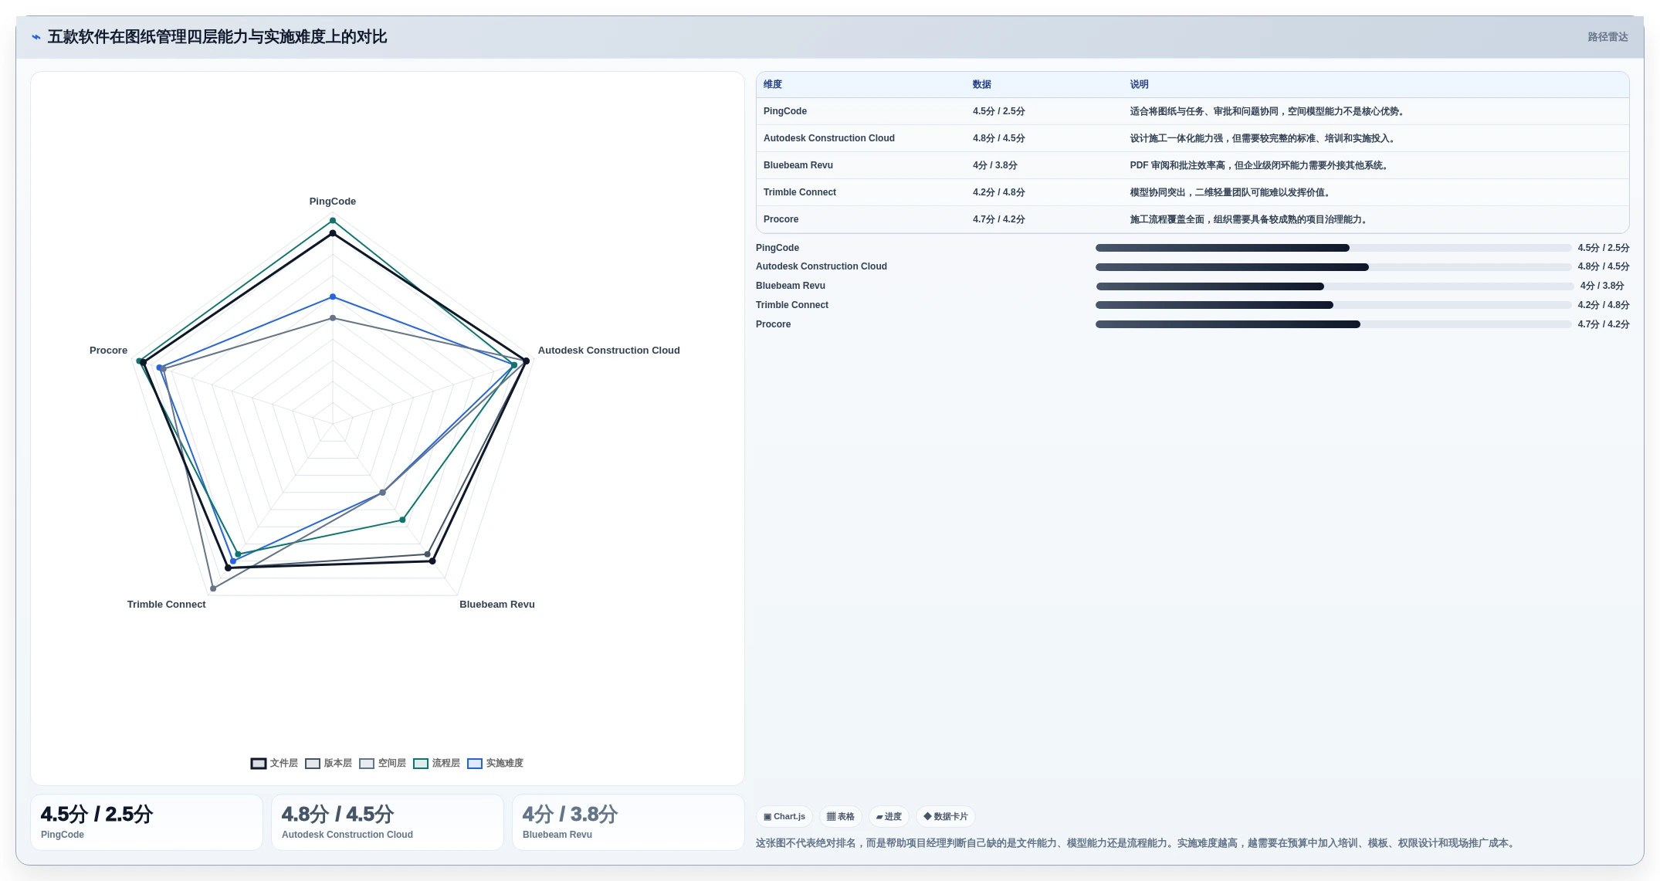Click the 数据卡片 tag chip

[x=946, y=816]
